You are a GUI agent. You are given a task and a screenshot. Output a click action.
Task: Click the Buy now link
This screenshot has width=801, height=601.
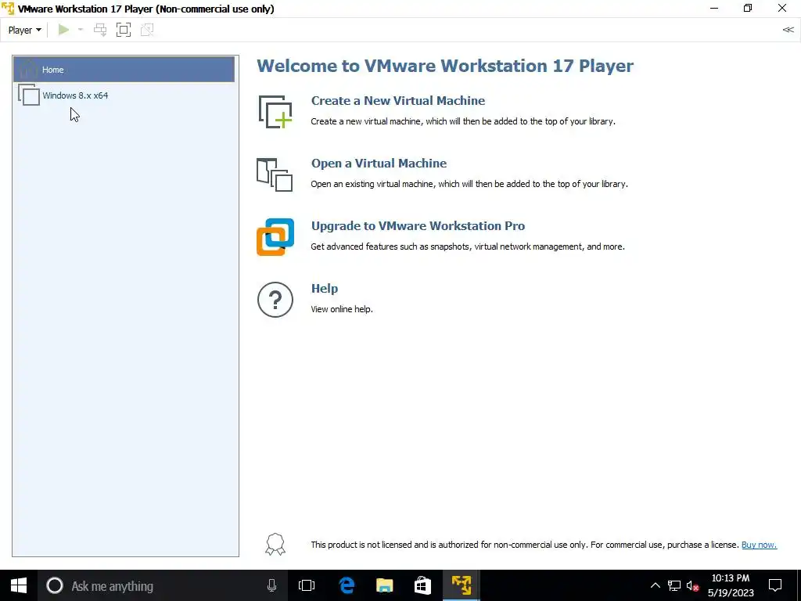click(759, 545)
